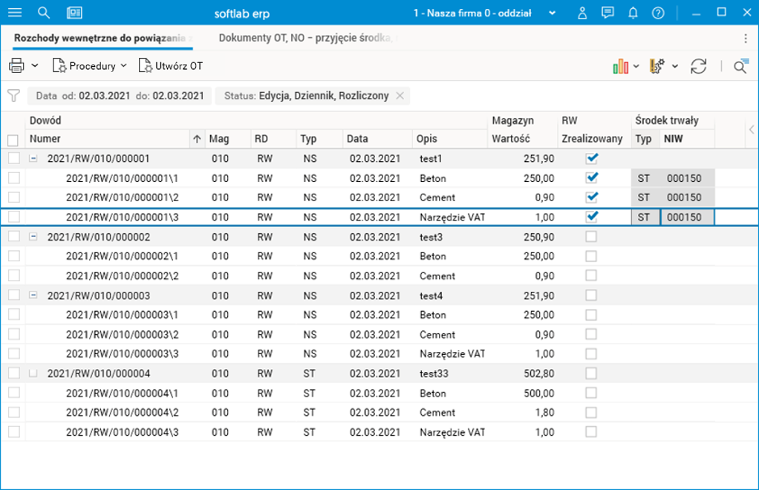Remove the Status filter with X
This screenshot has width=759, height=490.
point(400,96)
